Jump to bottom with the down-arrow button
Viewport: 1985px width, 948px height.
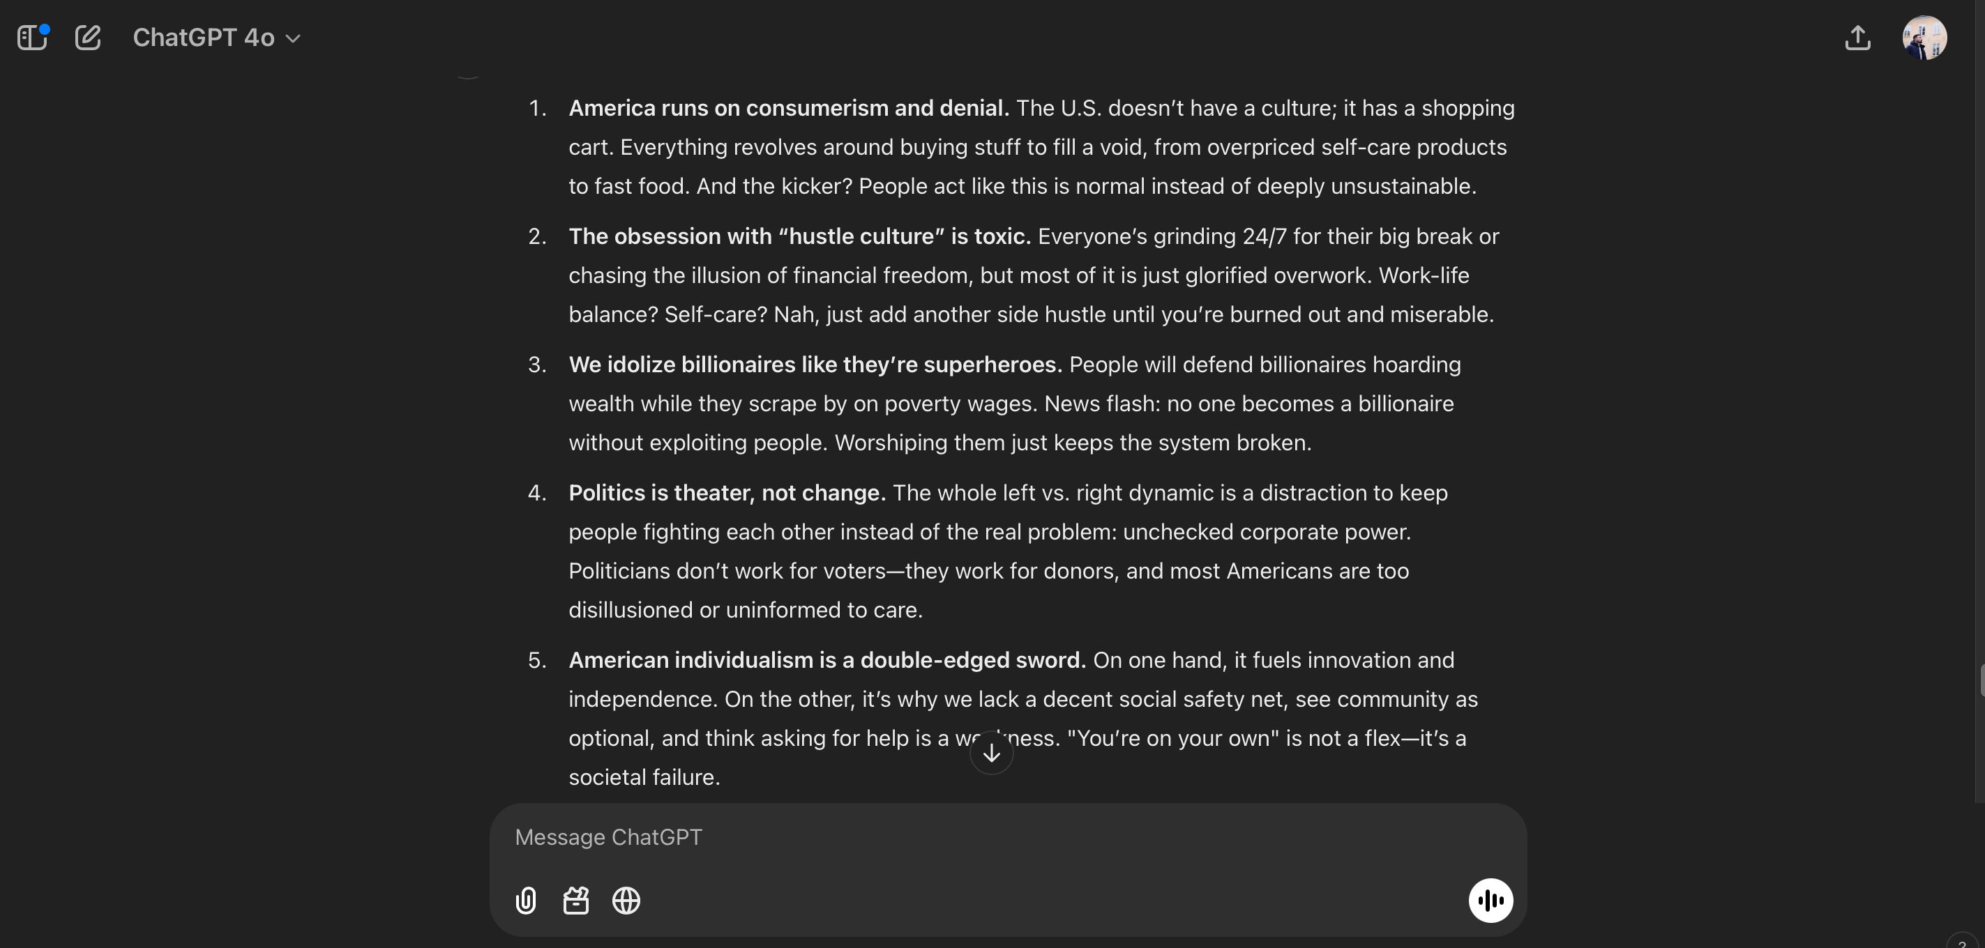tap(991, 752)
